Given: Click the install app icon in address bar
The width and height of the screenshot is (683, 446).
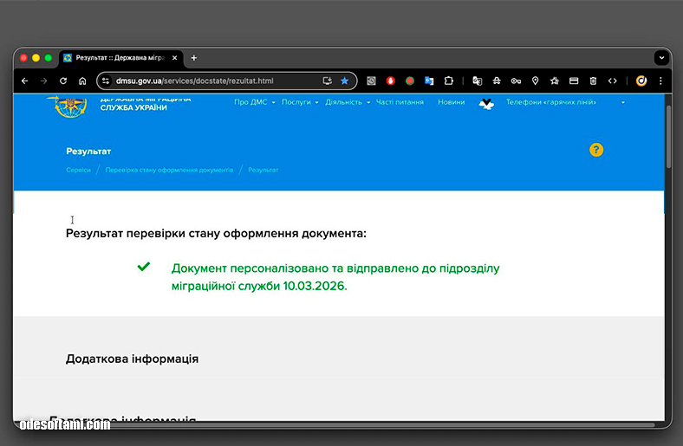Looking at the screenshot, I should pyautogui.click(x=327, y=81).
